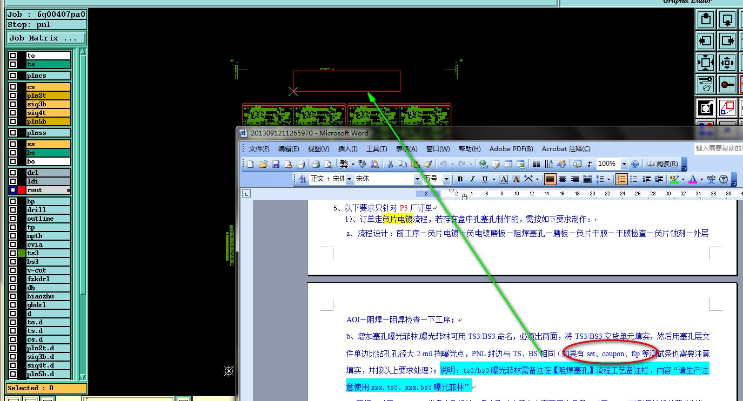This screenshot has width=743, height=401.
Task: Click the pan up arrow icon
Action: click(706, 20)
